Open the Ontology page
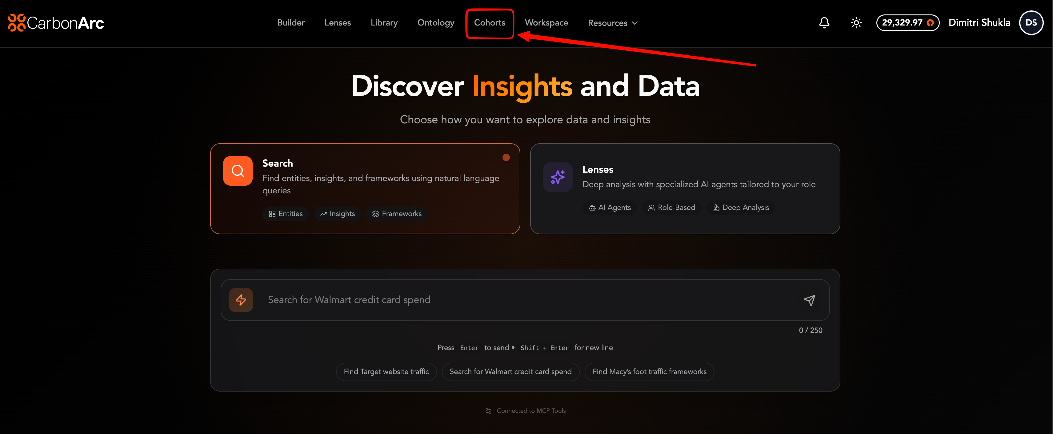The height and width of the screenshot is (434, 1053). pos(435,23)
